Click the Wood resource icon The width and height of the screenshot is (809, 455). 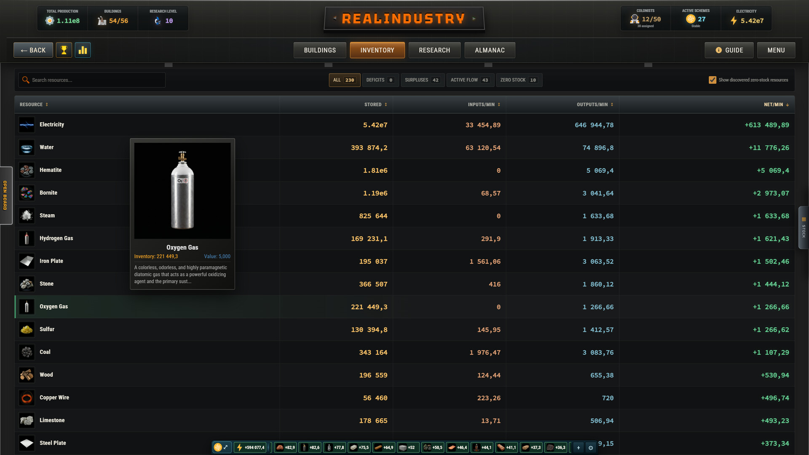tap(27, 375)
